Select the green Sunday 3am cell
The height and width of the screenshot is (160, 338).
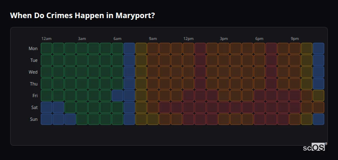(82, 119)
